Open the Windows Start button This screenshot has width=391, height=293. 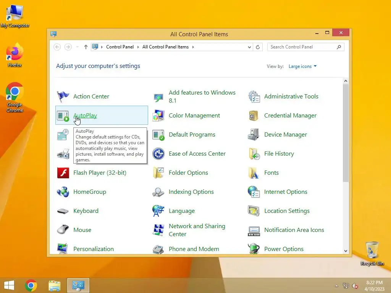[x=9, y=285]
